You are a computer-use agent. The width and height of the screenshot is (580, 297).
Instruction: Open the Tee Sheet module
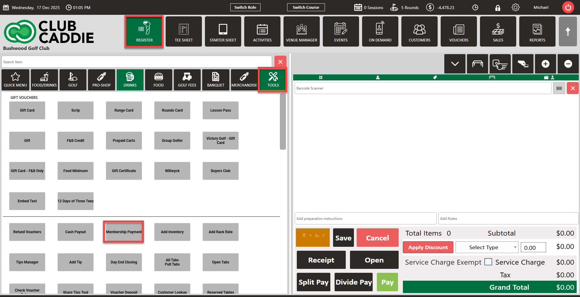coord(183,32)
